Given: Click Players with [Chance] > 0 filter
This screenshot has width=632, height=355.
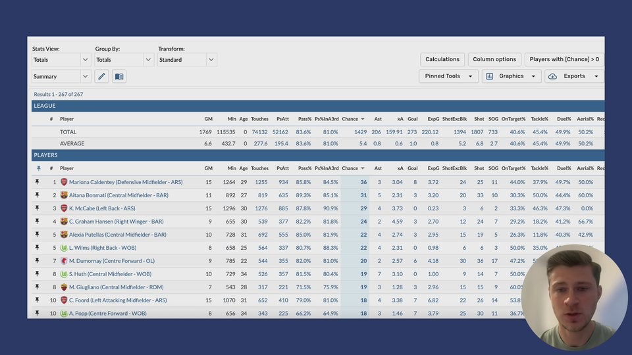Looking at the screenshot, I should click(564, 60).
